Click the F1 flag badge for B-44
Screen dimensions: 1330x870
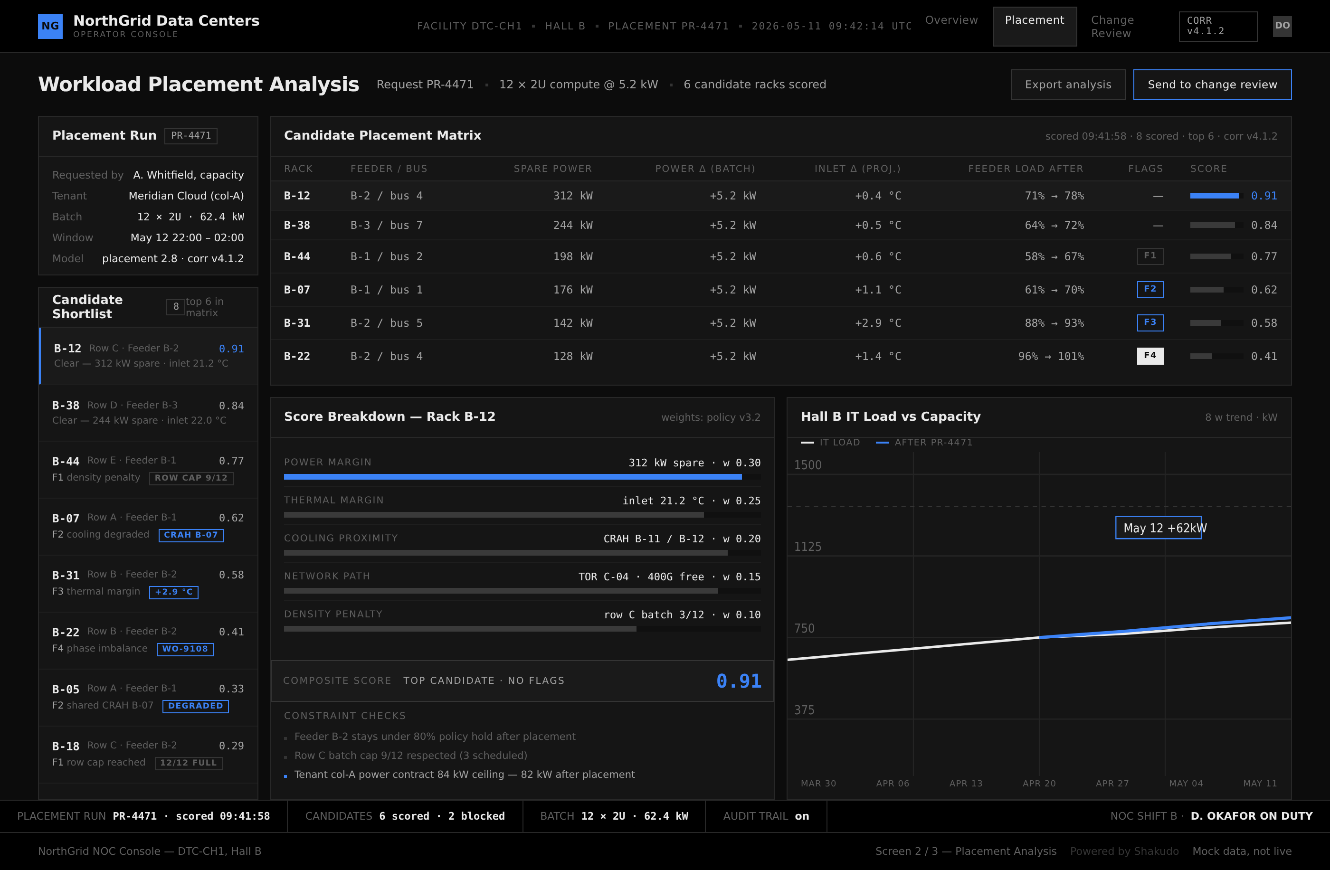coord(1150,256)
